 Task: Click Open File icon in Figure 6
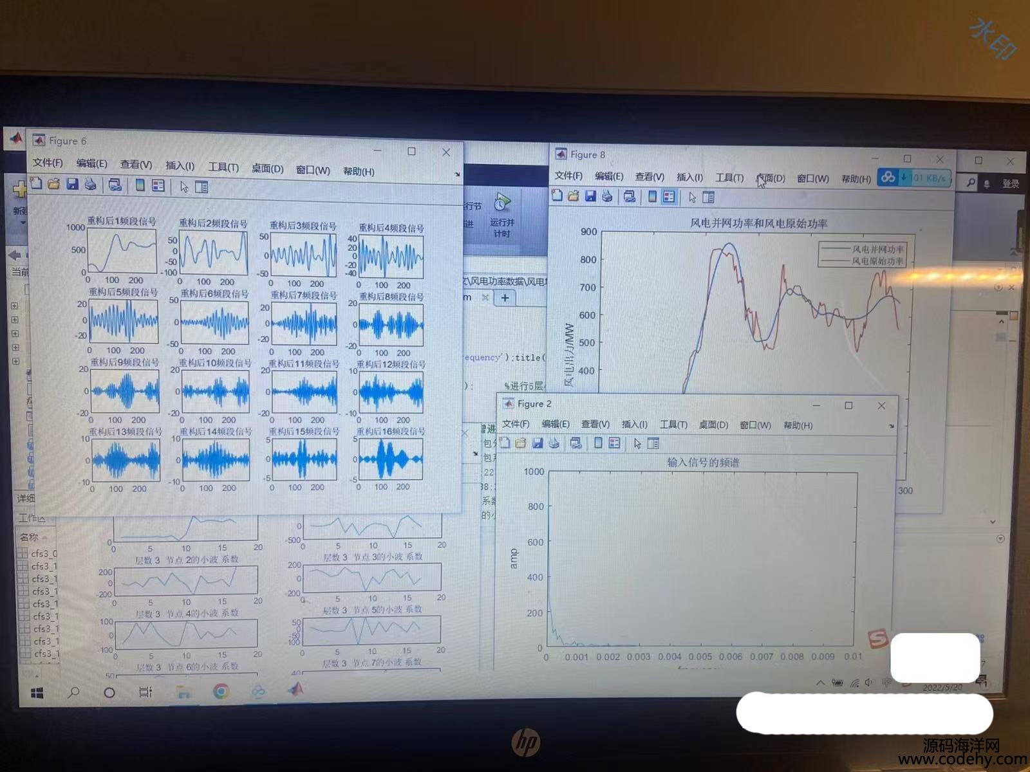point(54,184)
